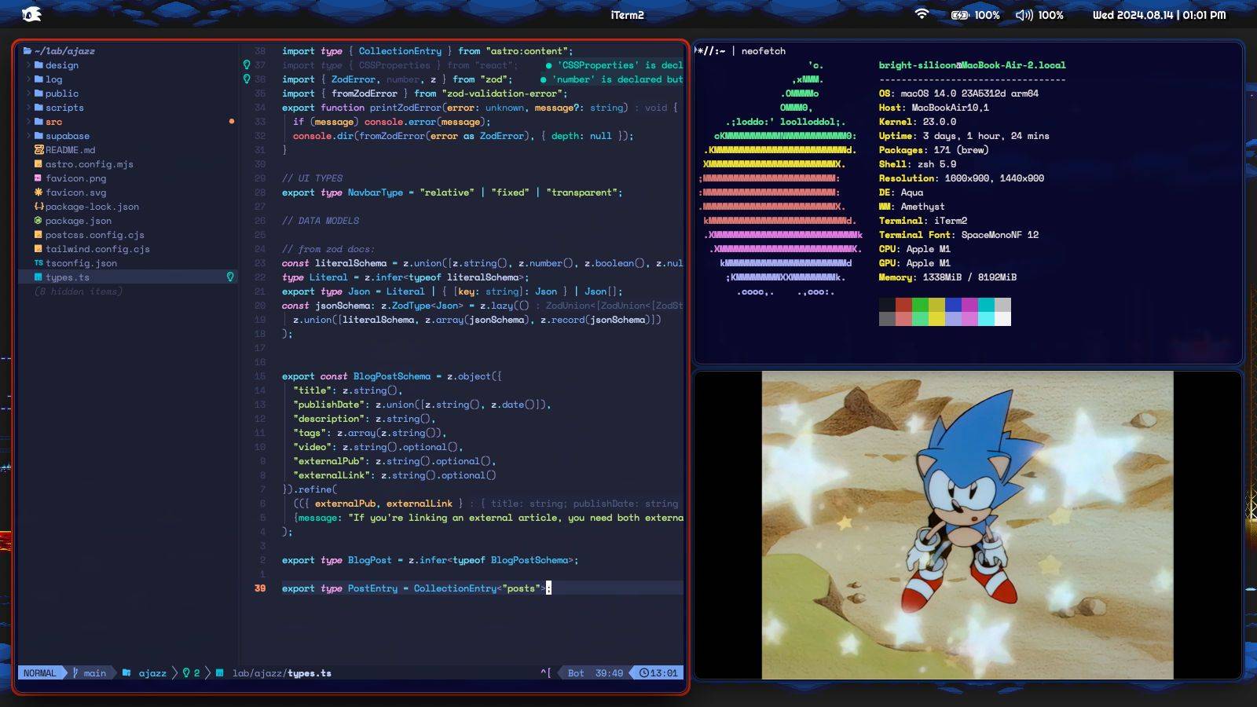Click the postcss.config.cjs file icon
1257x707 pixels.
pyautogui.click(x=38, y=235)
